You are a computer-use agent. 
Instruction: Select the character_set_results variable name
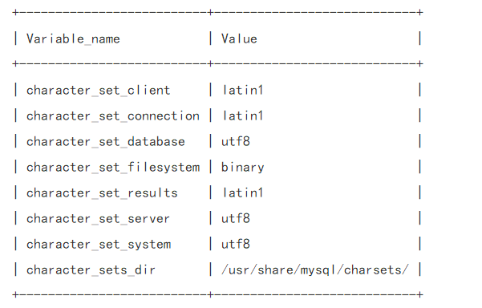(x=102, y=193)
